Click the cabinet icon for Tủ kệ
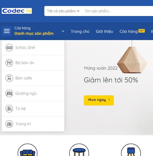Viewport: 153px width, 156px height. pyautogui.click(x=9, y=109)
